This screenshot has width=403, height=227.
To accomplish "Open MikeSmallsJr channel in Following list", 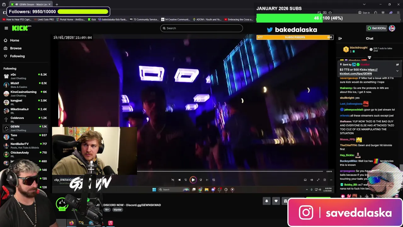I will (25, 111).
